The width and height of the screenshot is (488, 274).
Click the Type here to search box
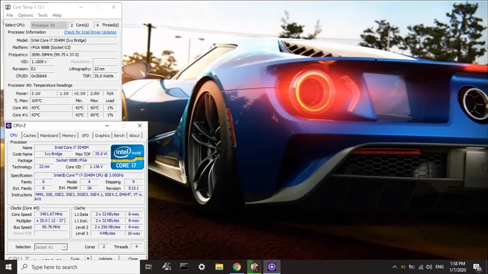point(79,267)
